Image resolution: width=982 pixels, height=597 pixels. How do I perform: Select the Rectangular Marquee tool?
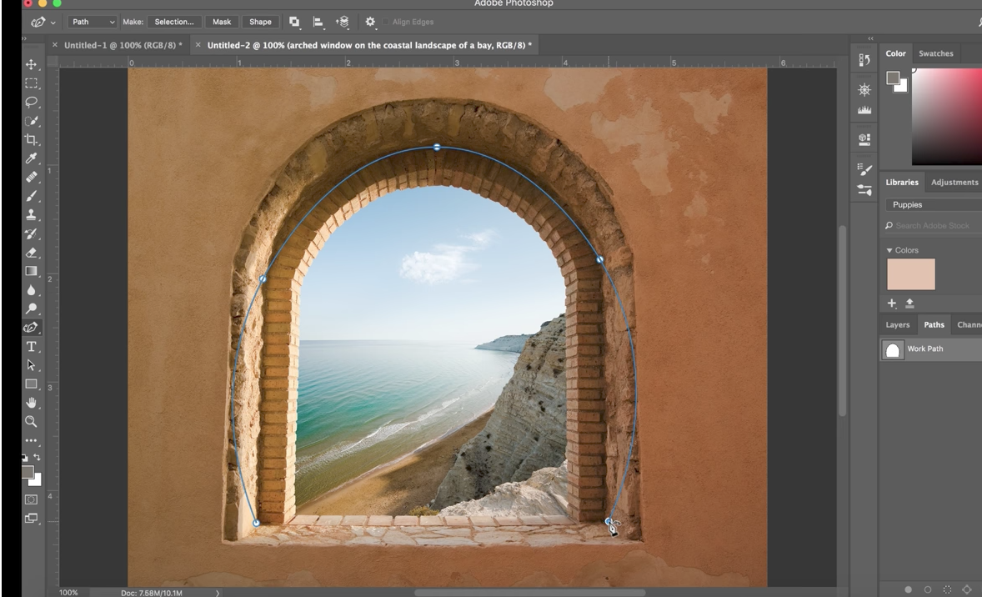point(31,83)
